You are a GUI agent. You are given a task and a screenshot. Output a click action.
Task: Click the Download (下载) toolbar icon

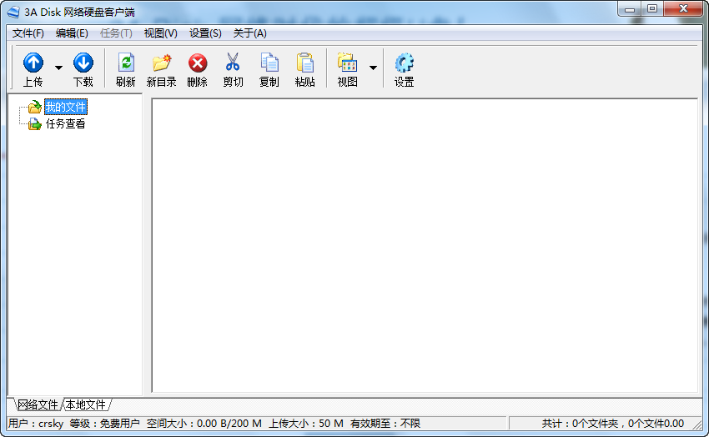click(x=83, y=63)
